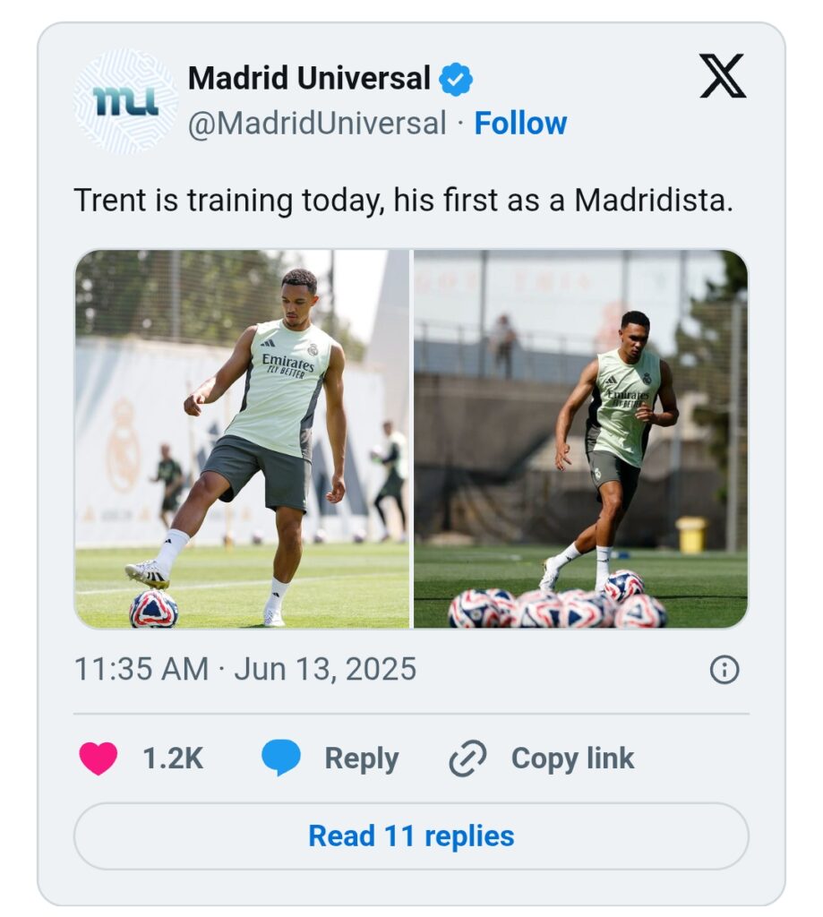Click the Jun 13, 2025 date
The image size is (823, 917).
325,669
